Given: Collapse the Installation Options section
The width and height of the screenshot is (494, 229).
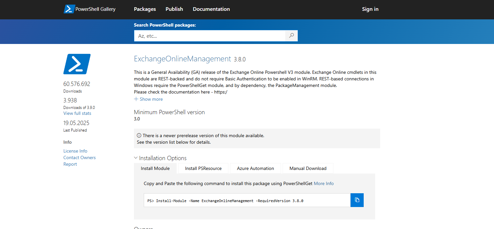Looking at the screenshot, I should (160, 158).
